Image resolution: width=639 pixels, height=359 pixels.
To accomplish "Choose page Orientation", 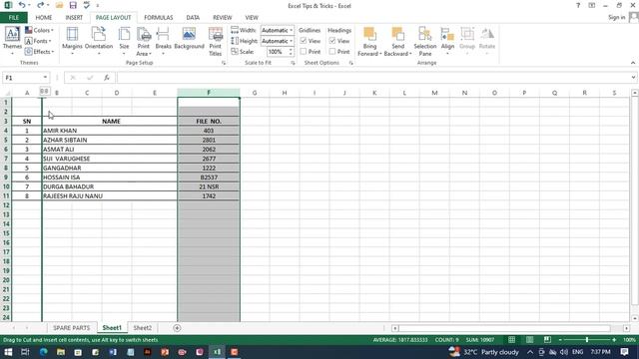I will click(99, 41).
